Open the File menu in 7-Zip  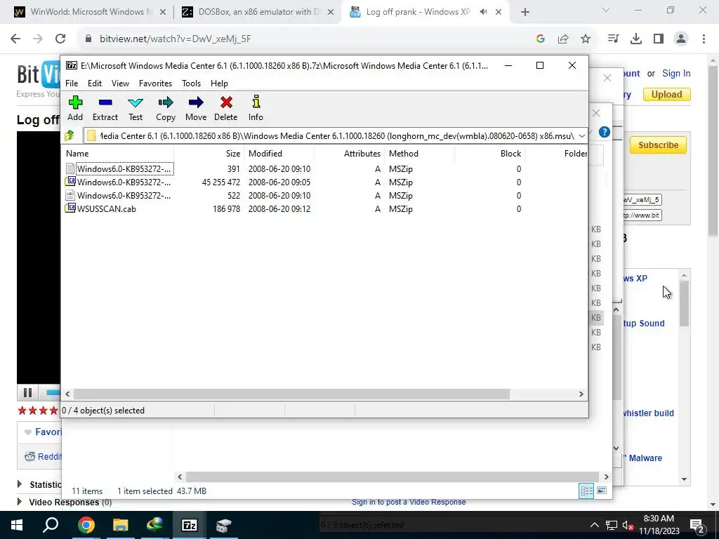click(x=72, y=84)
